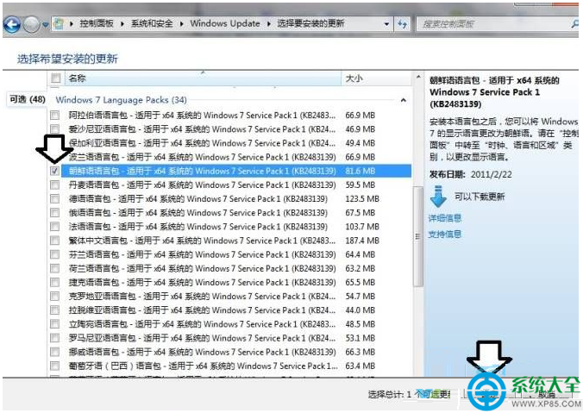Click the search magnifier icon
Viewport: 583px width, 413px height.
[x=574, y=24]
